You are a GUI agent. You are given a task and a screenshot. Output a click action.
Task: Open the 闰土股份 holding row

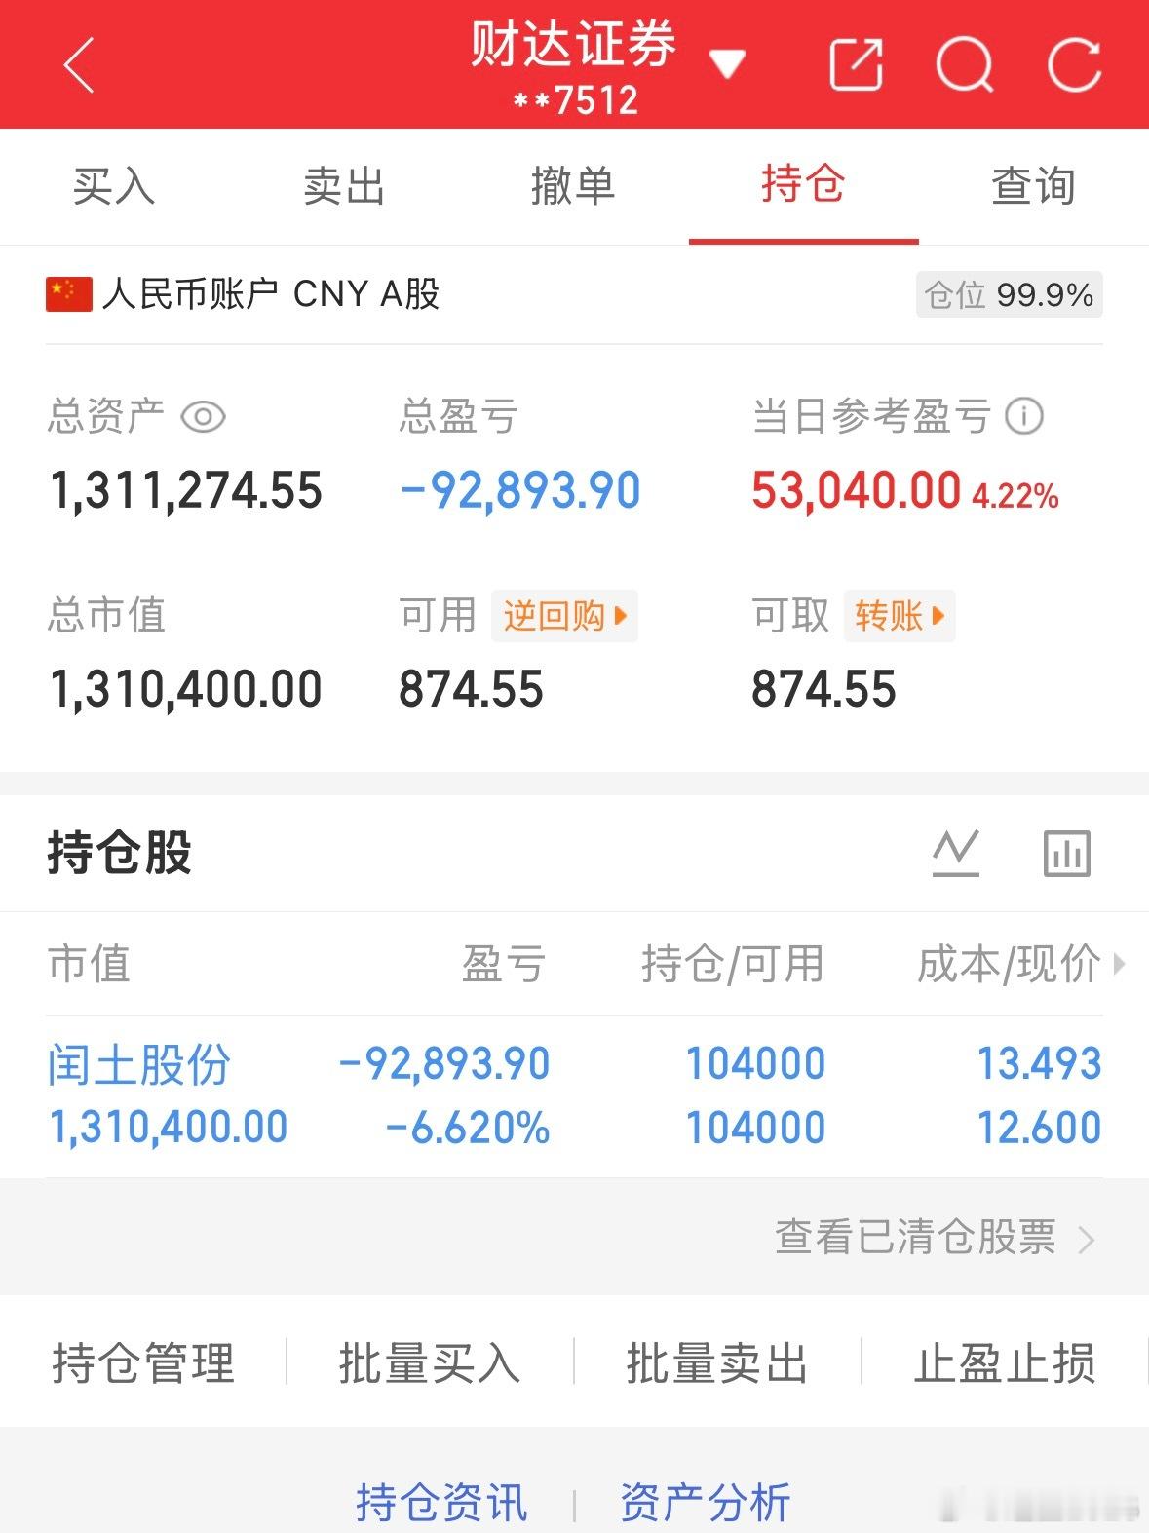coord(574,1095)
